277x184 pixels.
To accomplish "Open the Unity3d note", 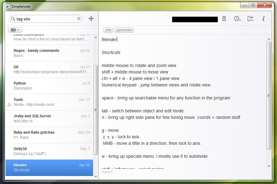I will (49, 151).
